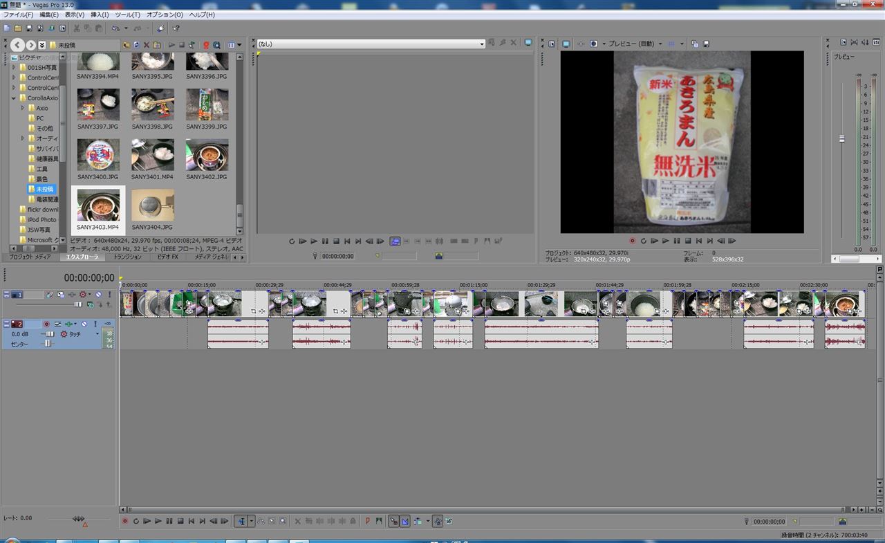
Task: Click the timeline Envelope edit tool
Action: [x=261, y=521]
